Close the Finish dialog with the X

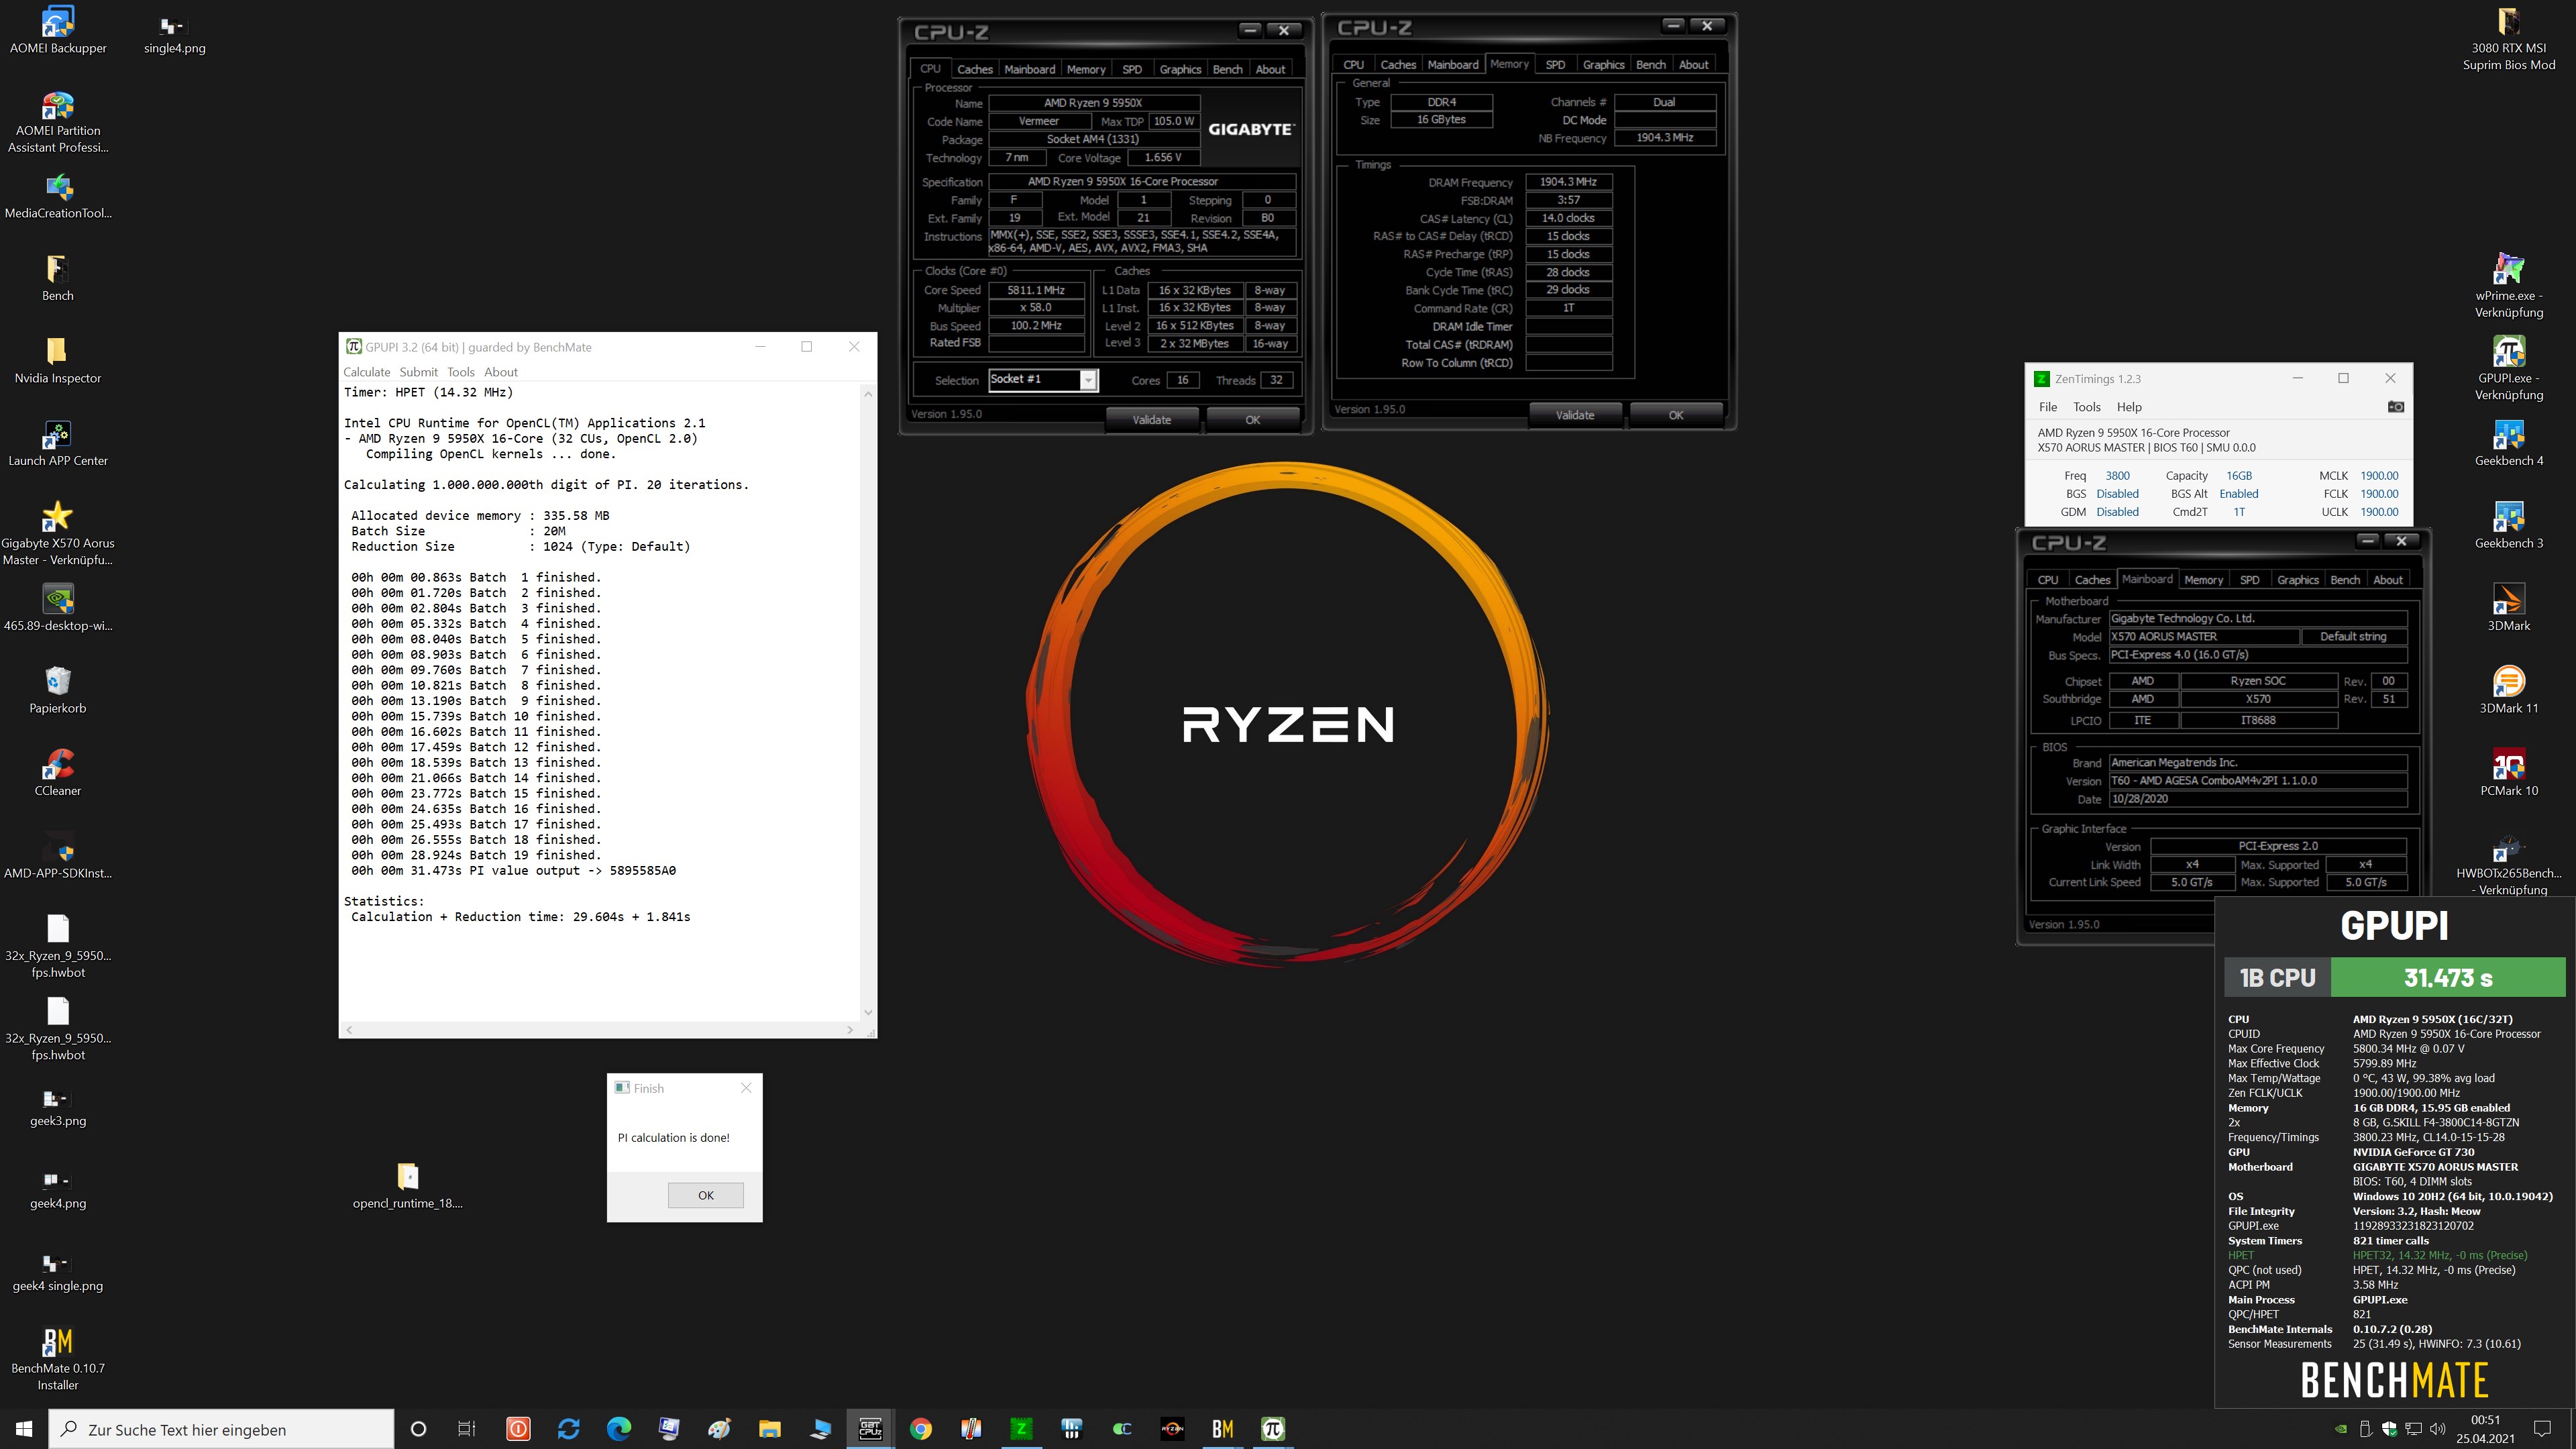click(x=745, y=1088)
